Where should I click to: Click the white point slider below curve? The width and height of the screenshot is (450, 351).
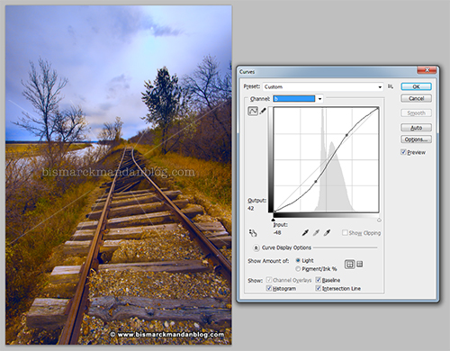379,220
